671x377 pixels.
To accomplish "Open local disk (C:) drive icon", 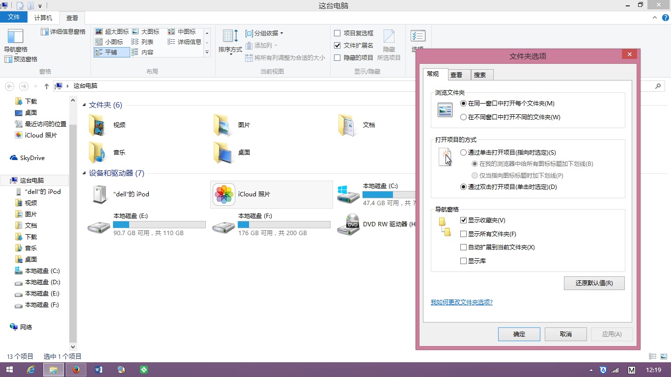I will coord(348,194).
